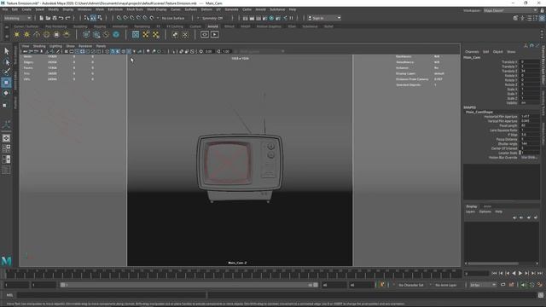Click the Play forwards button
Image resolution: width=546 pixels, height=307 pixels.
520,274
